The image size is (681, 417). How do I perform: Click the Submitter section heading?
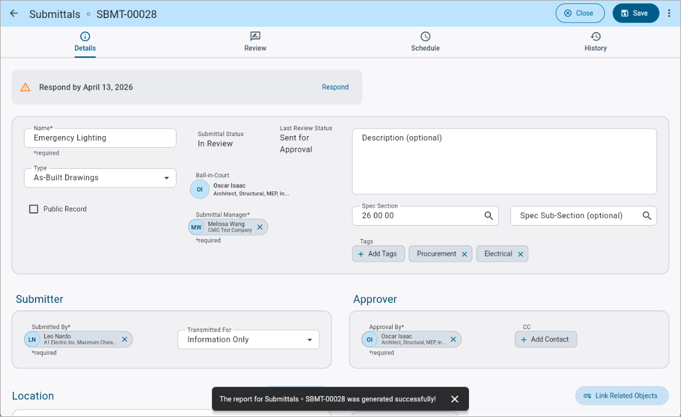pyautogui.click(x=40, y=299)
